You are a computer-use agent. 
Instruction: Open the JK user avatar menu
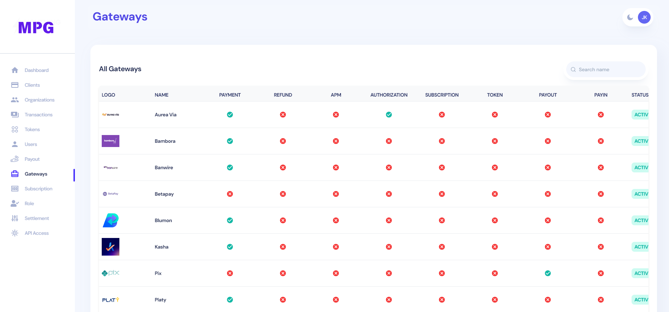tap(644, 17)
